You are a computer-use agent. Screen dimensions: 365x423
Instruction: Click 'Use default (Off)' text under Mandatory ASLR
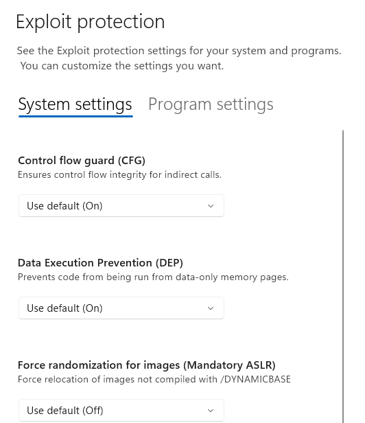65,411
